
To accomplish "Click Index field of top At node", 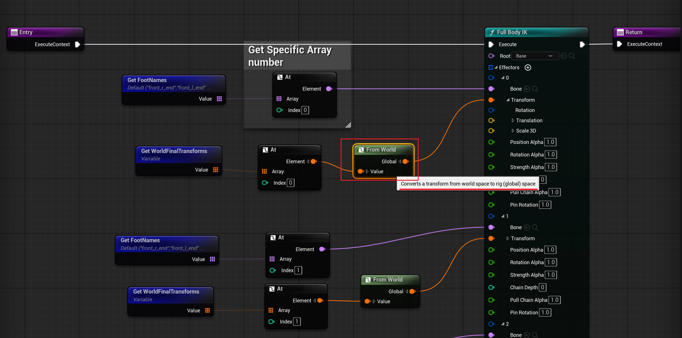I will (305, 110).
